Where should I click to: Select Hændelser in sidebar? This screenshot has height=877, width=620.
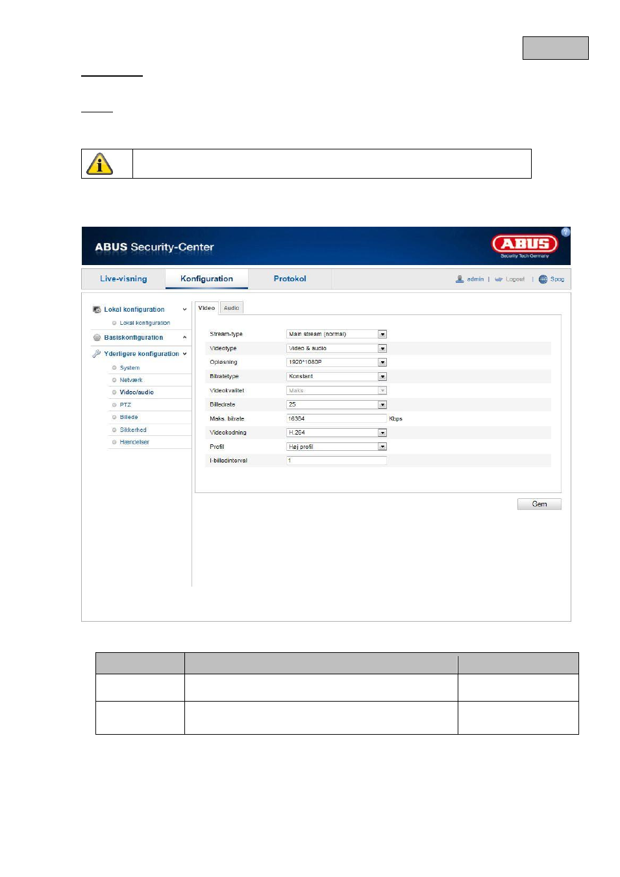point(134,442)
